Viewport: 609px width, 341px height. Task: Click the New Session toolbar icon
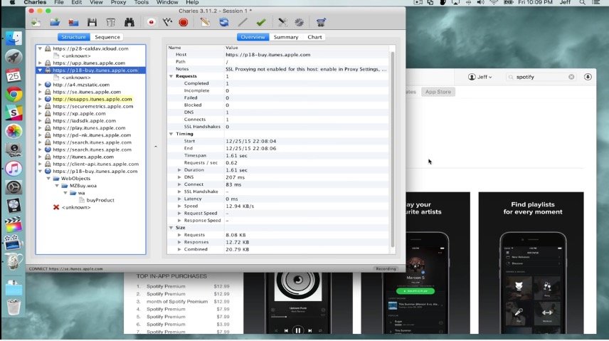[36, 22]
